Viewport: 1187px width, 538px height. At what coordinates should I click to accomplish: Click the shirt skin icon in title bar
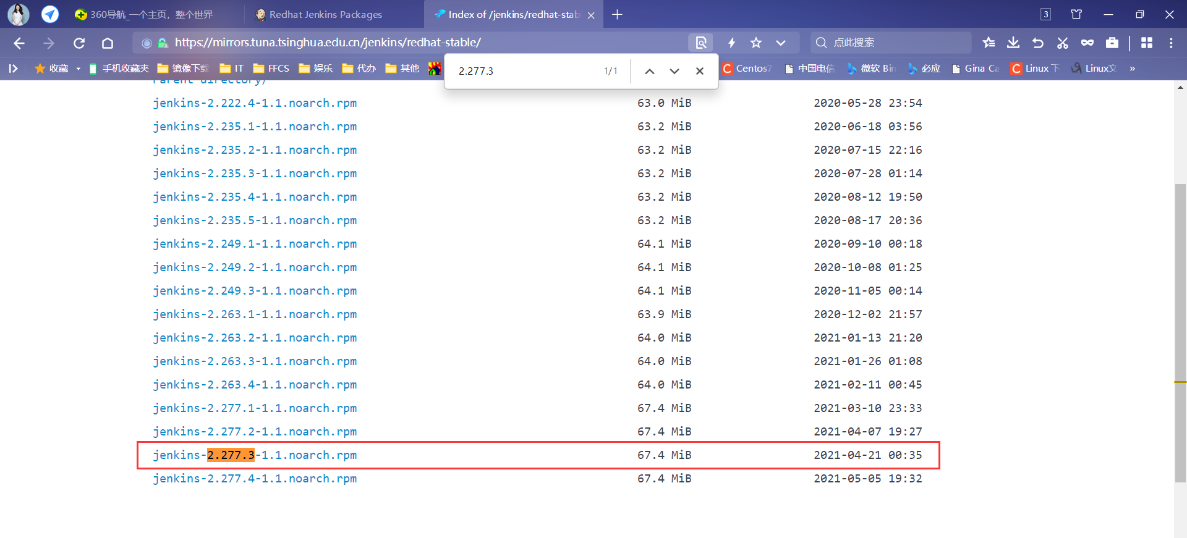pyautogui.click(x=1076, y=14)
